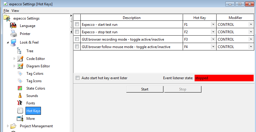Click the Language flag icon
Screen dimensions: 256x132
coord(13,26)
